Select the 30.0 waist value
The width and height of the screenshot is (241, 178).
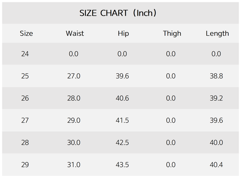(74, 143)
